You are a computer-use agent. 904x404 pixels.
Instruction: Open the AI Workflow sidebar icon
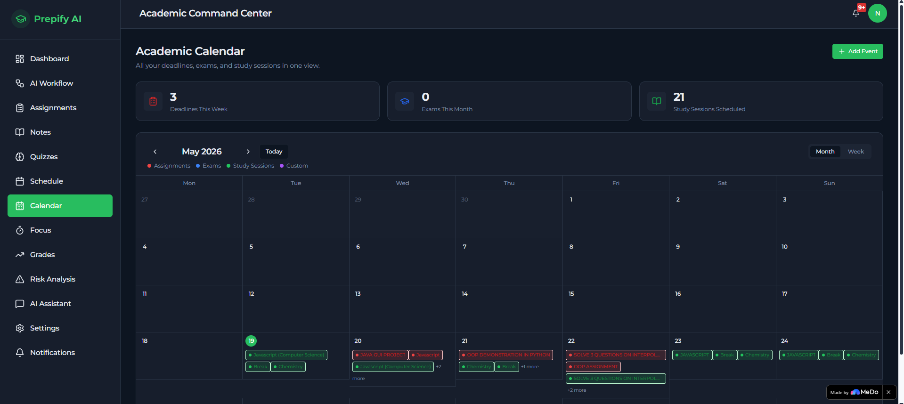[20, 83]
